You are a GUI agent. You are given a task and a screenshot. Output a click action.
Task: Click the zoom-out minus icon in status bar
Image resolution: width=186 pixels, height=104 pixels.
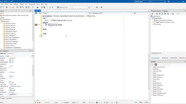[x=92, y=103]
